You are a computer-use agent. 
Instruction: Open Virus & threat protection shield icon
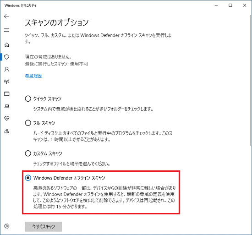[6, 57]
